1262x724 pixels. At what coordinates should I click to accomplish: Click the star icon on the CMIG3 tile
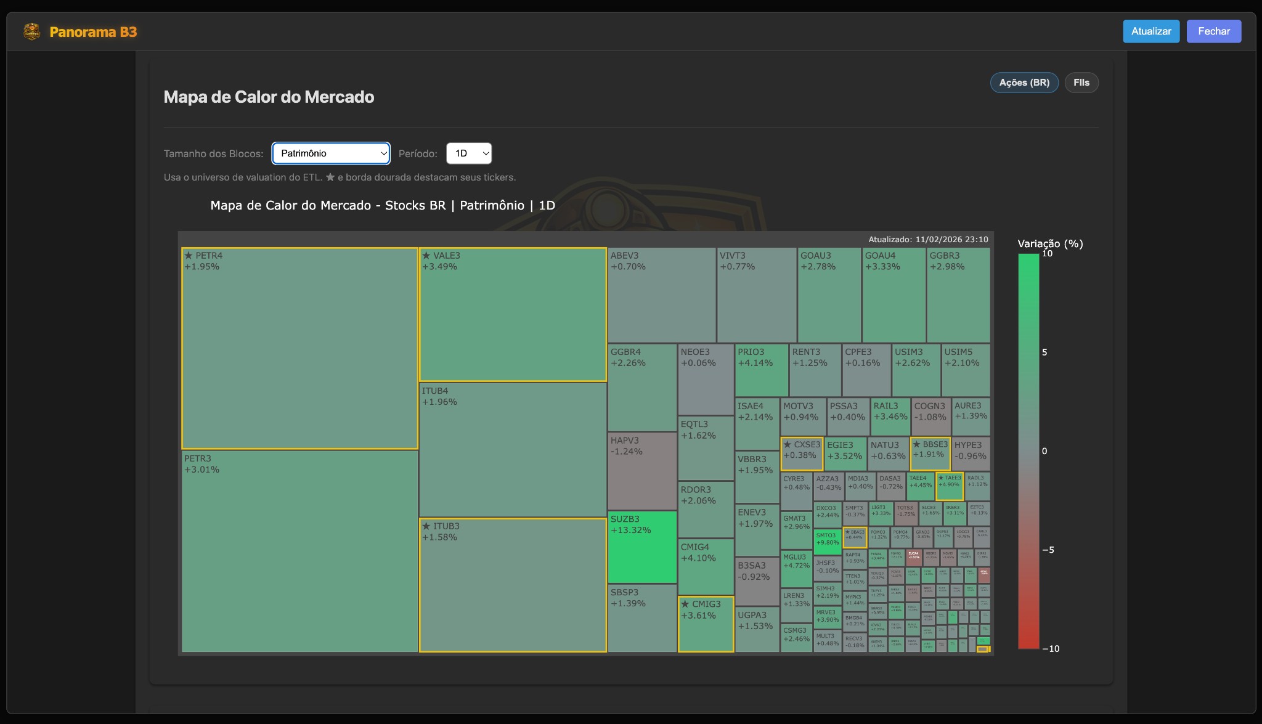(x=685, y=604)
